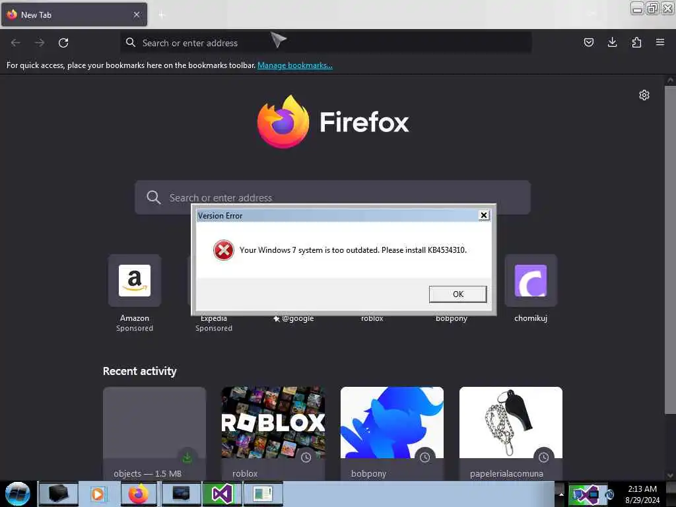
Task: Click the clock icon on bobpony card
Action: (424, 457)
